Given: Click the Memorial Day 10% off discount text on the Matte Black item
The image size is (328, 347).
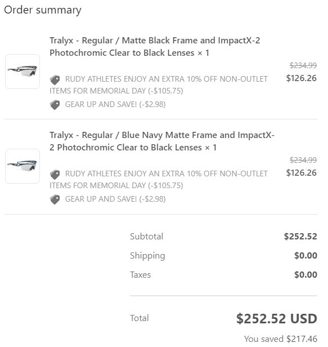Looking at the screenshot, I should point(159,85).
